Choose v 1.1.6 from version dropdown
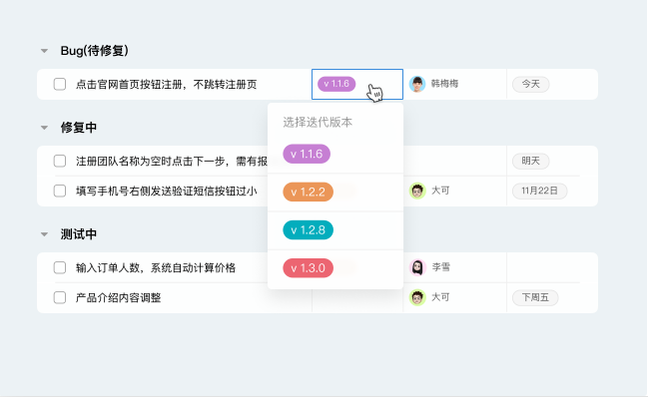The width and height of the screenshot is (648, 397). click(307, 154)
